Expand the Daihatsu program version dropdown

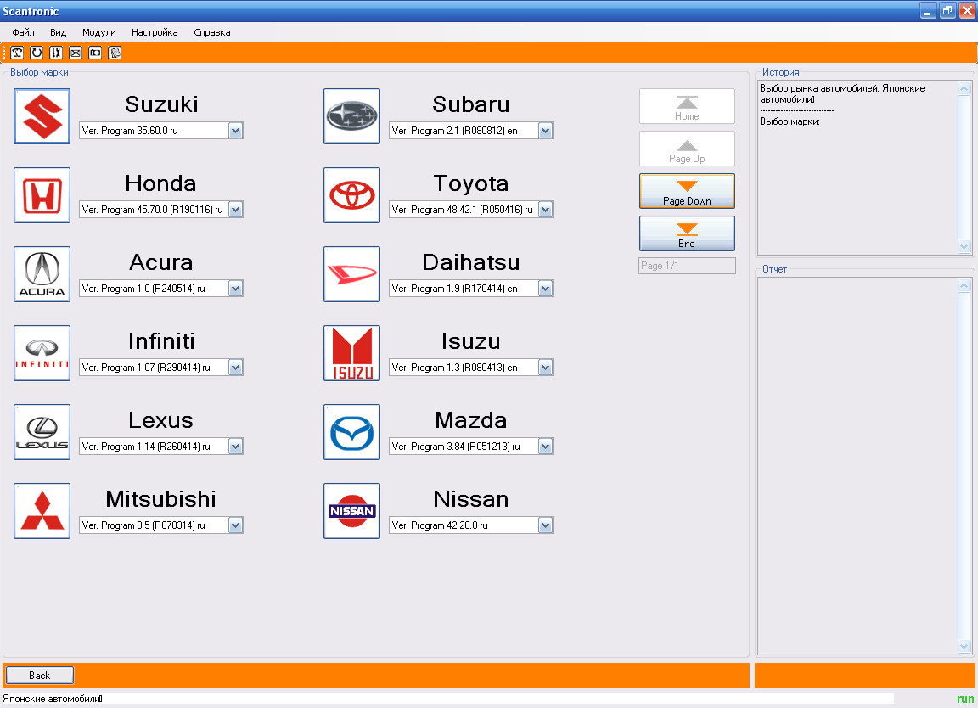coord(545,288)
